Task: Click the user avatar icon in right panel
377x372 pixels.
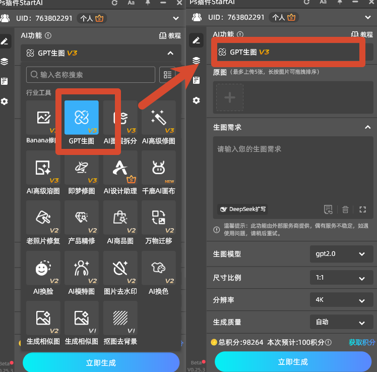Action: pyautogui.click(x=197, y=17)
